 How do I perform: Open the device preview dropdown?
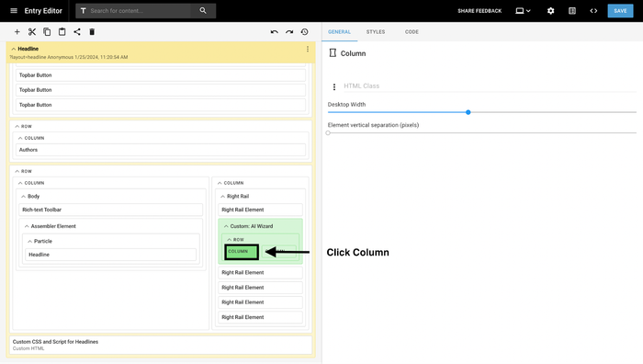523,11
